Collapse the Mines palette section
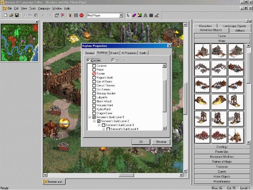 [x=222, y=41]
